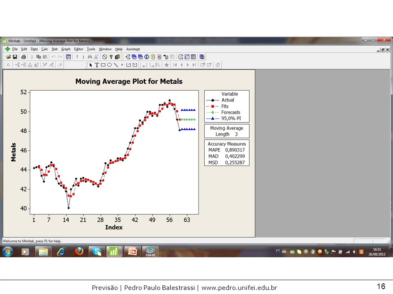This screenshot has width=393, height=294.
Task: Click the Copy icon in toolbar
Action: 38,57
